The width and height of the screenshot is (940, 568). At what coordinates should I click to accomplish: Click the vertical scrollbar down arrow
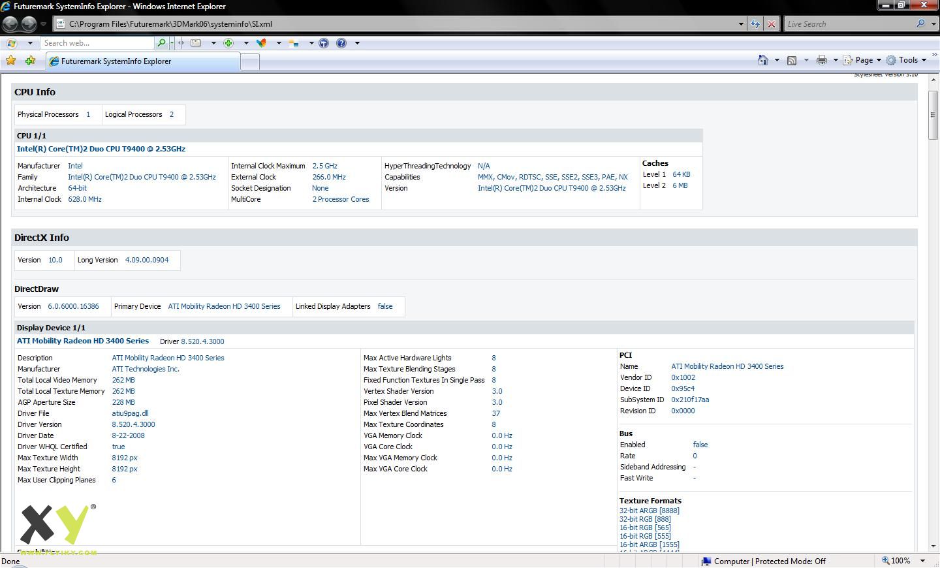(933, 546)
